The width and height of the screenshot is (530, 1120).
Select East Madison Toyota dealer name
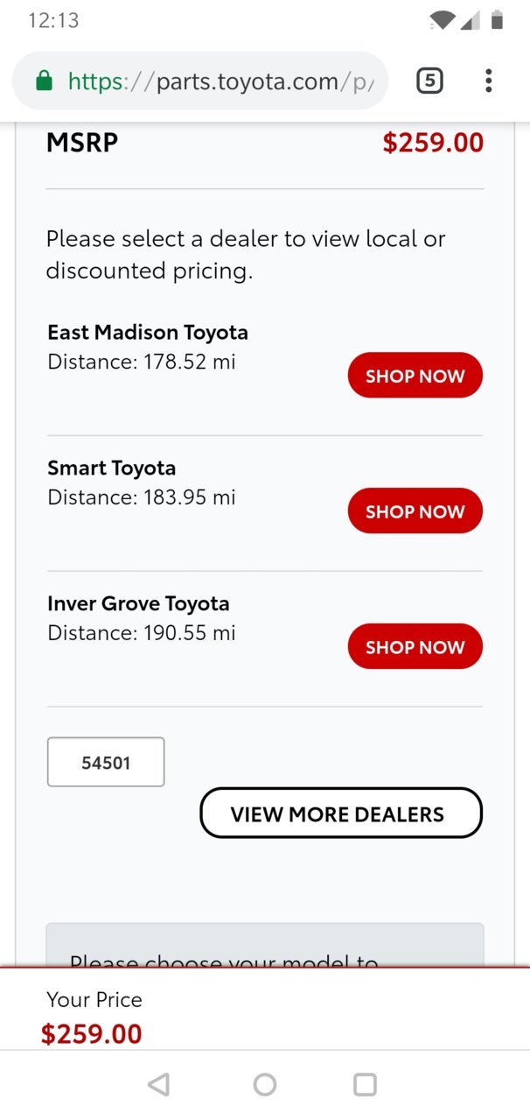pos(148,333)
